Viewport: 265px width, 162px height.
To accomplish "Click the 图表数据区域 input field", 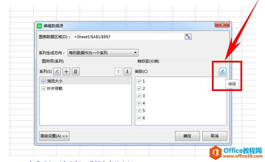I will [128, 37].
